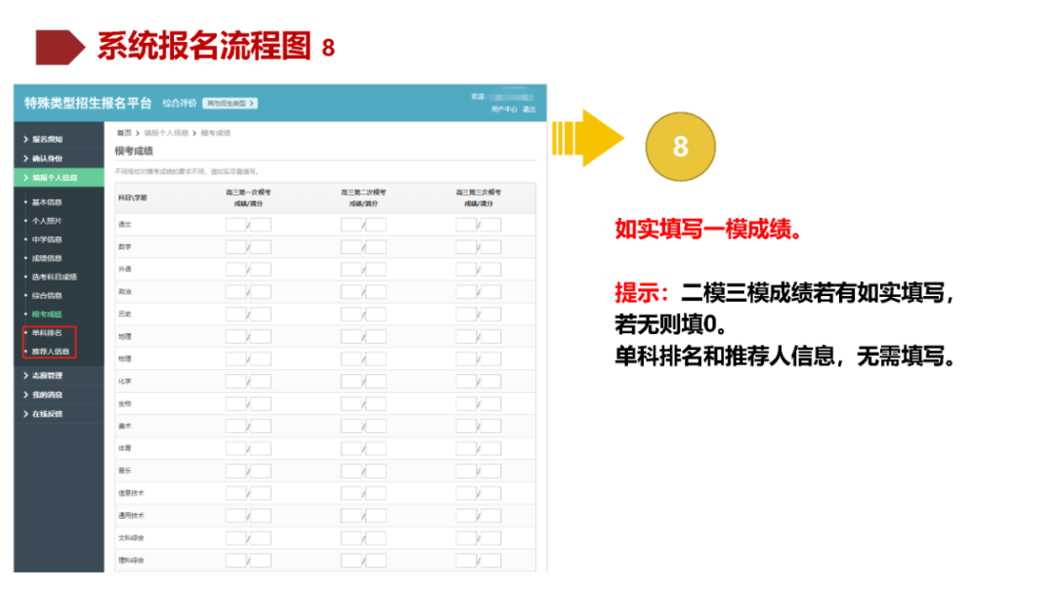Expand the 报名须知 sidebar section
This screenshot has height=593, width=1055.
pyautogui.click(x=47, y=138)
